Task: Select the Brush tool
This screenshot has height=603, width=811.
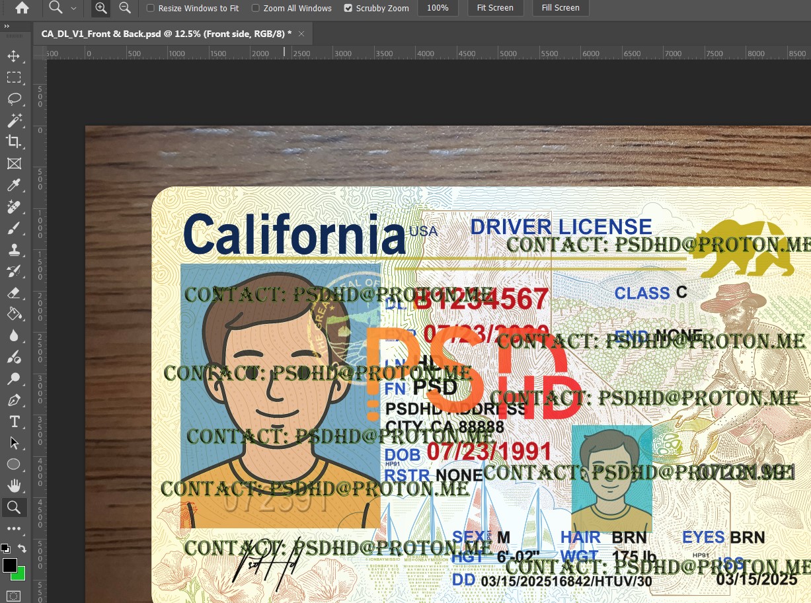Action: pyautogui.click(x=15, y=228)
